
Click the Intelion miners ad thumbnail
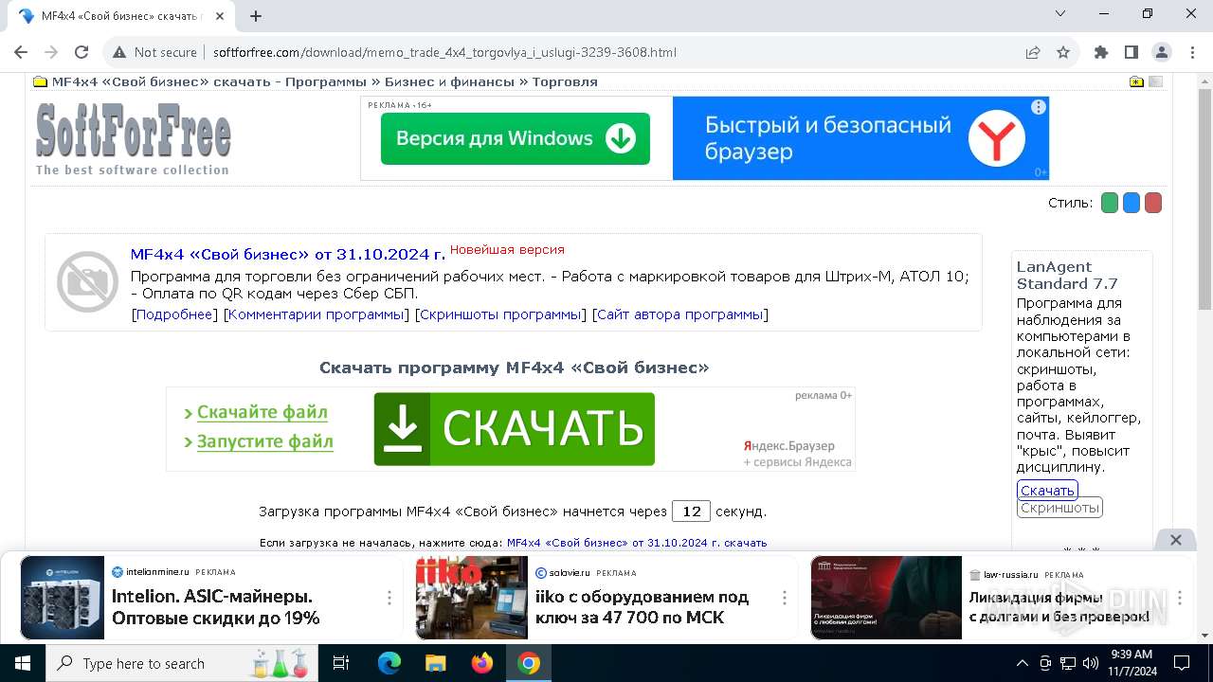(63, 598)
